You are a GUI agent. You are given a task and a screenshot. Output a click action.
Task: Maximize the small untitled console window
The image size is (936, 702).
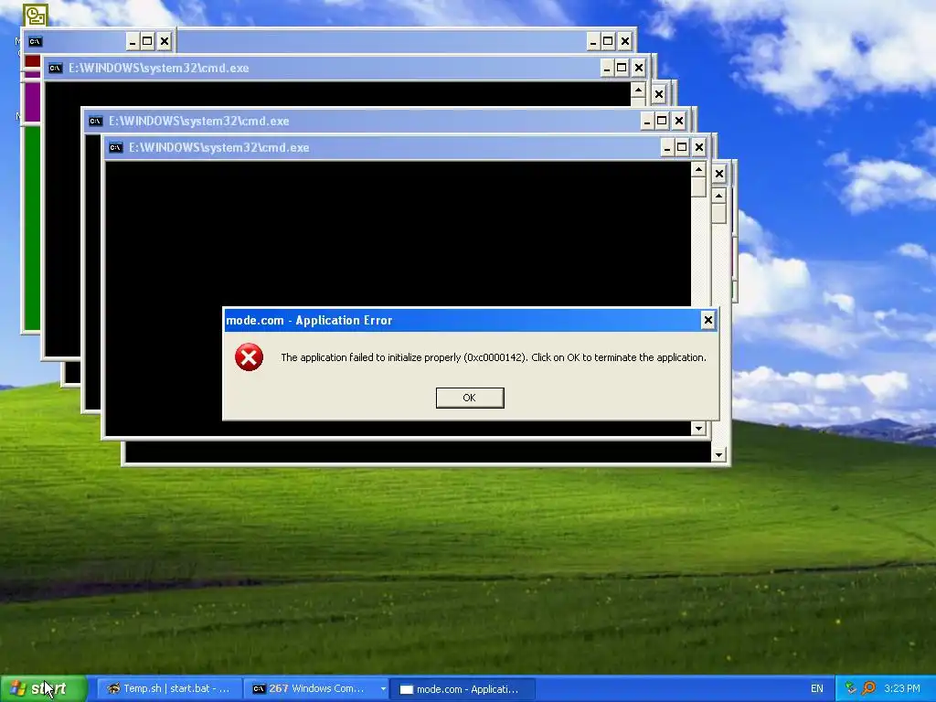click(147, 41)
